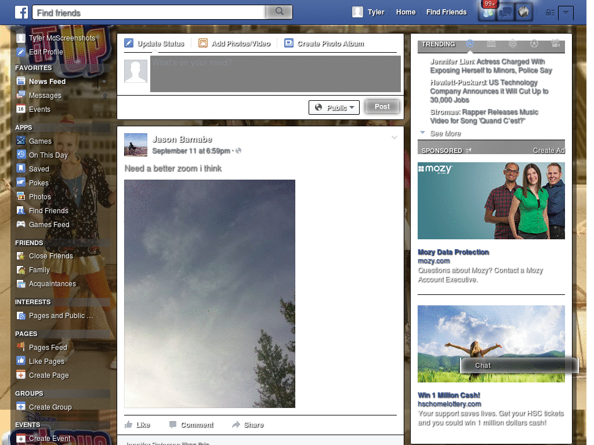
Task: Open the Chat bar
Action: [519, 366]
